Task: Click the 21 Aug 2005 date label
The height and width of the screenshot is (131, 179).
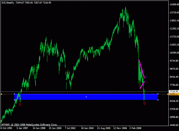Action: [104, 128]
